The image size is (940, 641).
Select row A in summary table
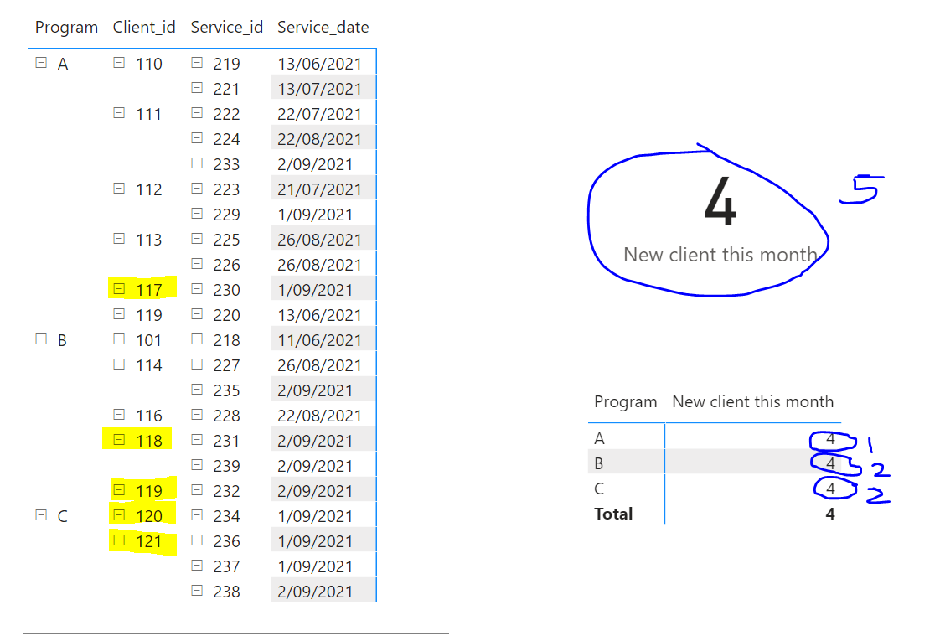[715, 438]
